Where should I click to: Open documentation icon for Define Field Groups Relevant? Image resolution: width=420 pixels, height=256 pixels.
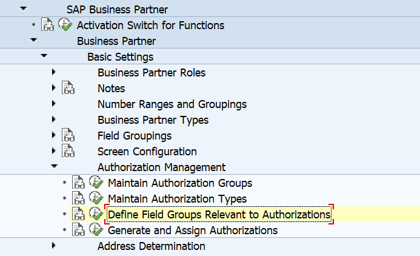point(78,214)
